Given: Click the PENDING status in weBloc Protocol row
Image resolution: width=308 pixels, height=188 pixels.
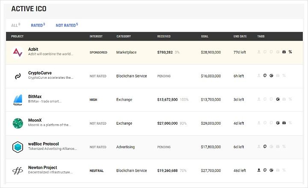Looking at the screenshot, I should point(164,147).
